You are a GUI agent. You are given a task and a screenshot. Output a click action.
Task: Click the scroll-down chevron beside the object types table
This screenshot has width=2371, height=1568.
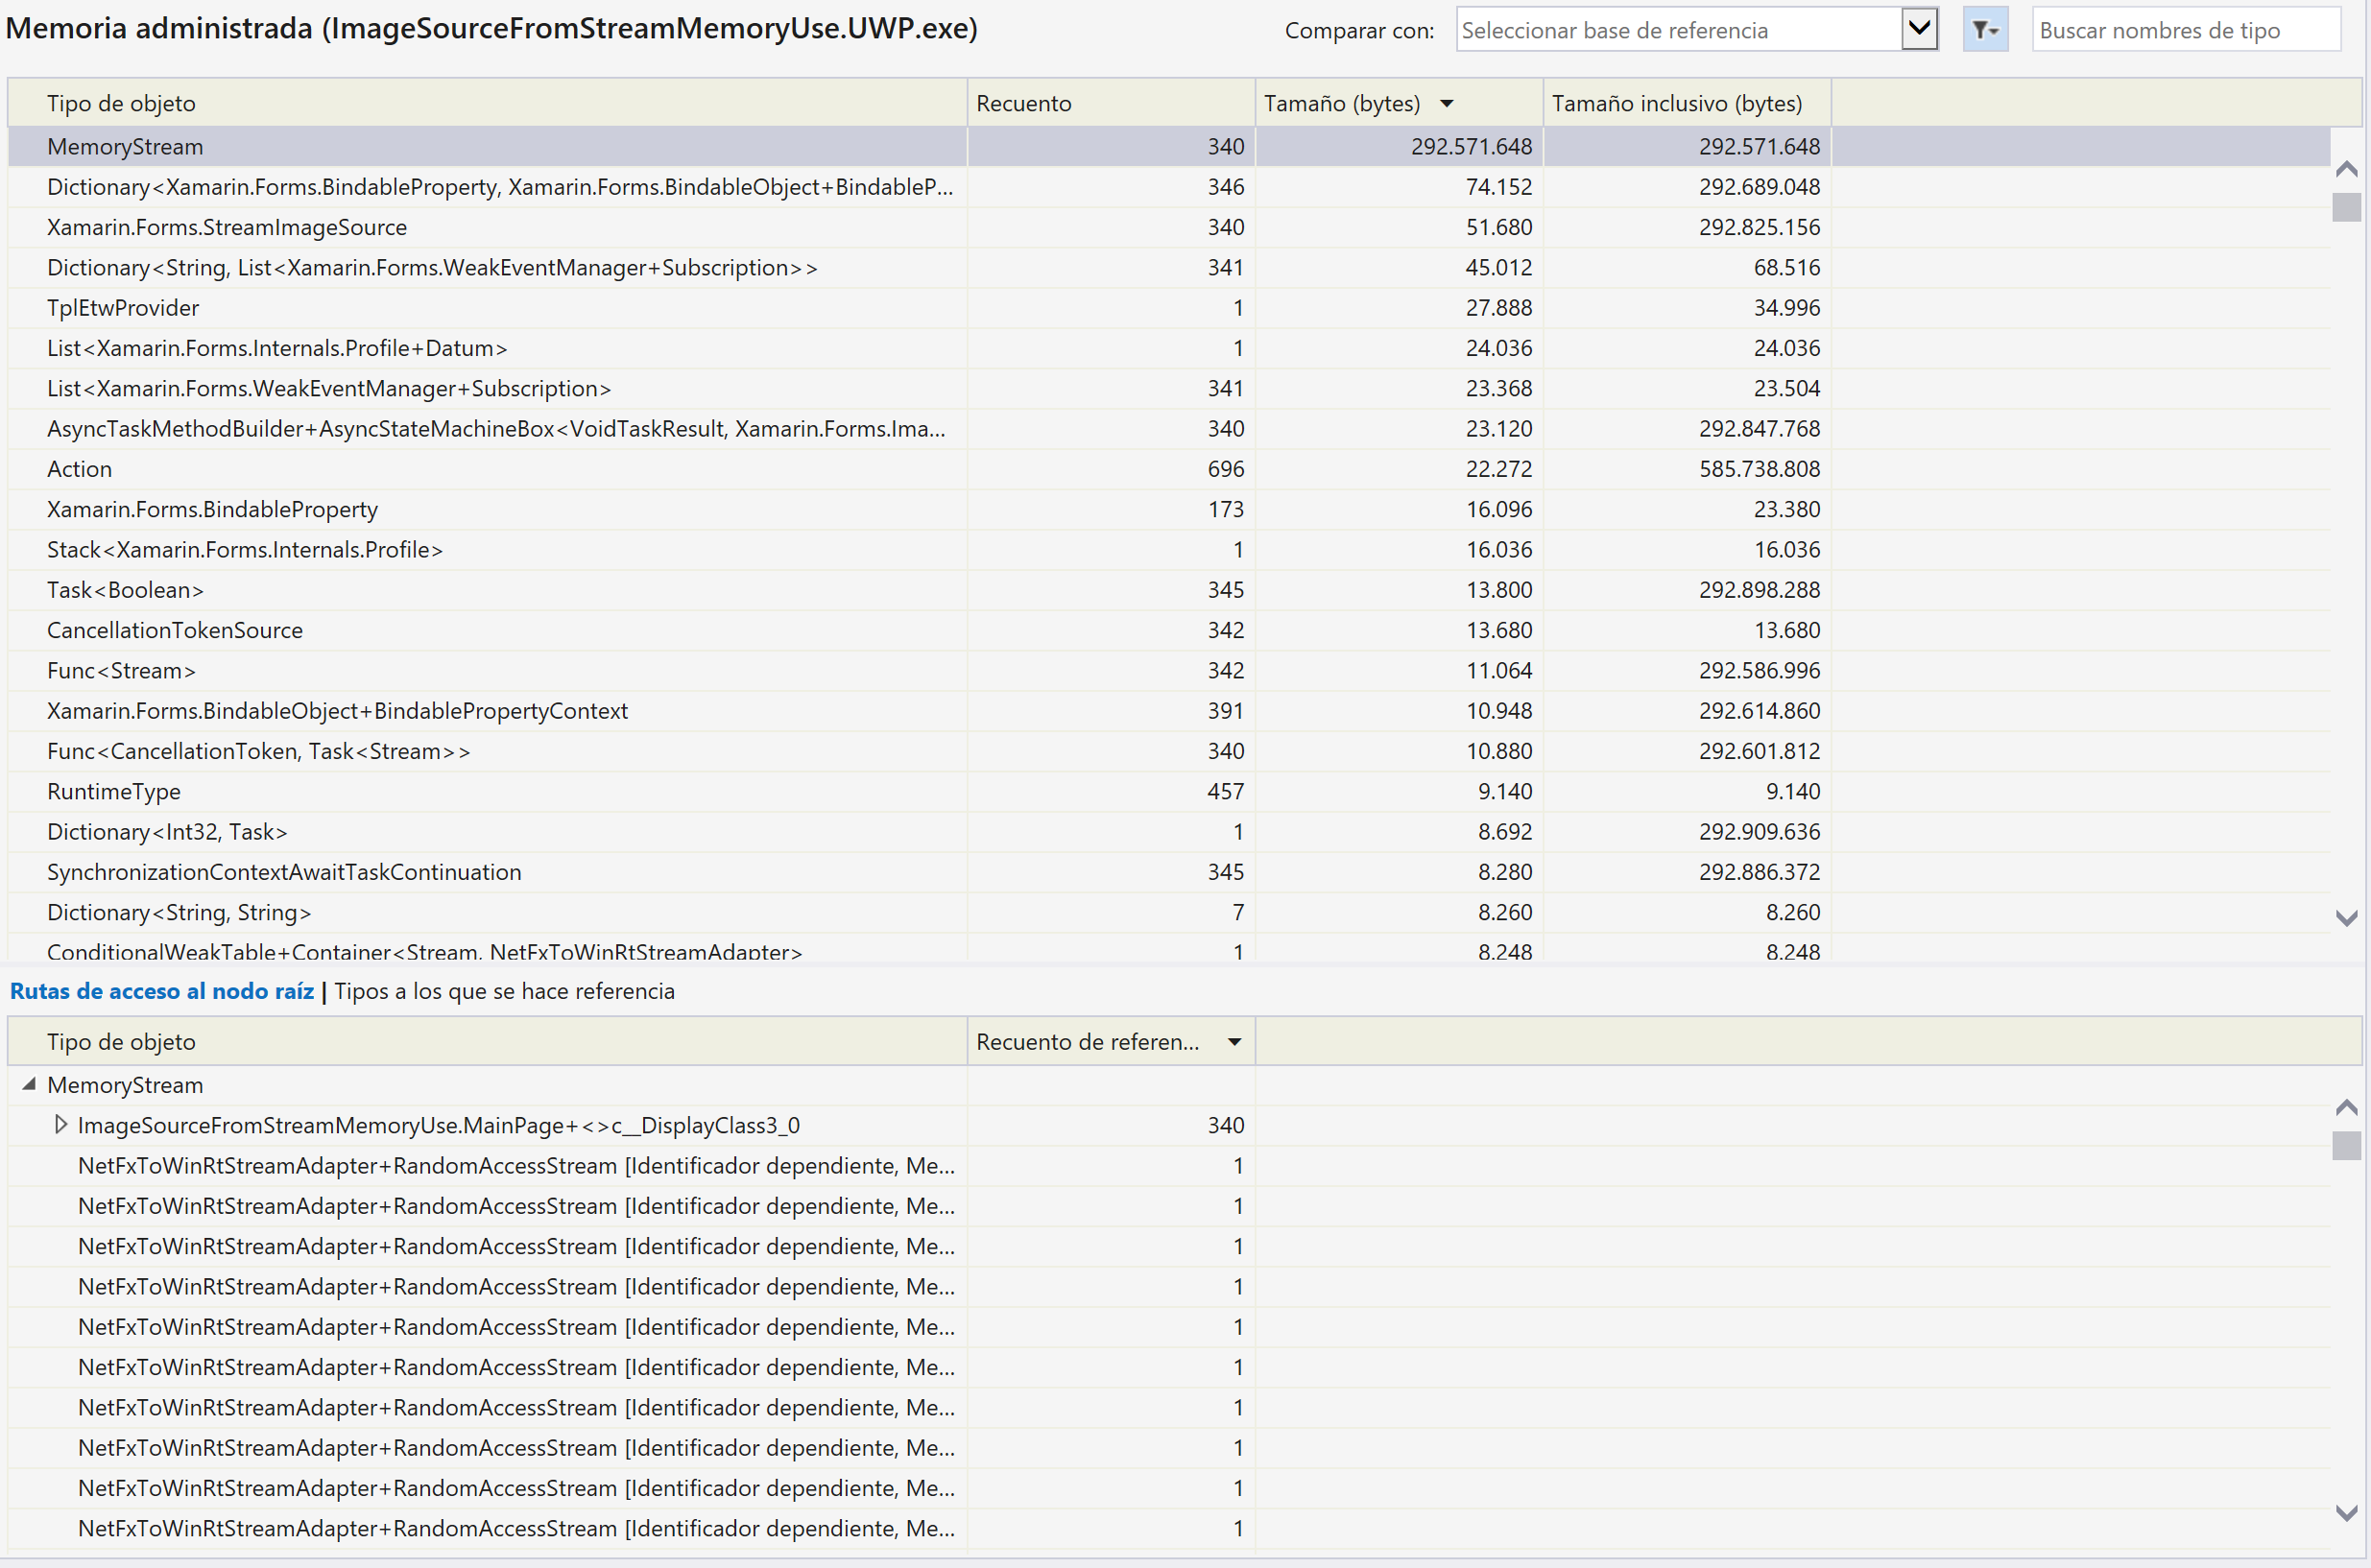[x=2348, y=916]
